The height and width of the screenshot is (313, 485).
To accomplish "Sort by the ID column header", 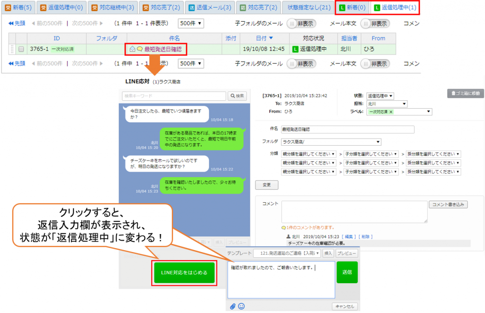I will click(x=57, y=38).
